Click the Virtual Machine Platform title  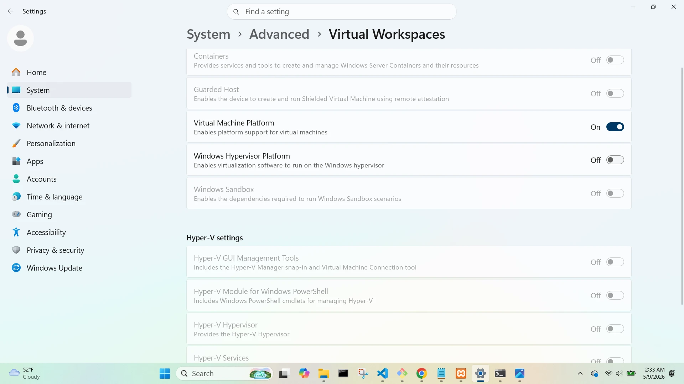point(234,123)
